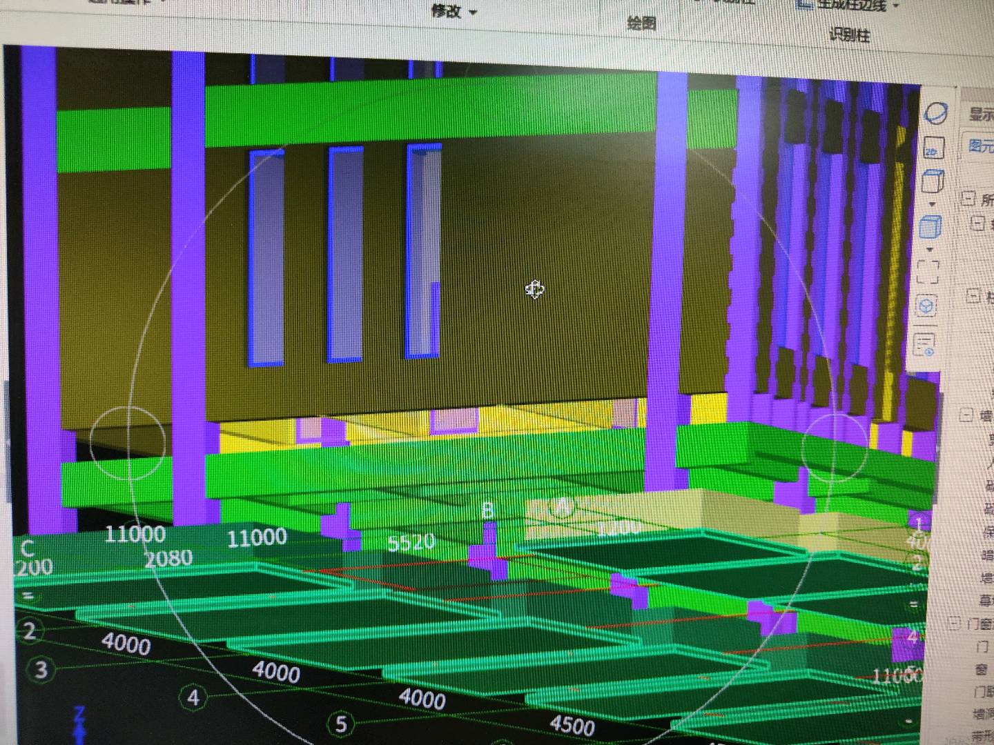994x745 pixels.
Task: Click the blue Z axis indicator
Action: tap(79, 726)
